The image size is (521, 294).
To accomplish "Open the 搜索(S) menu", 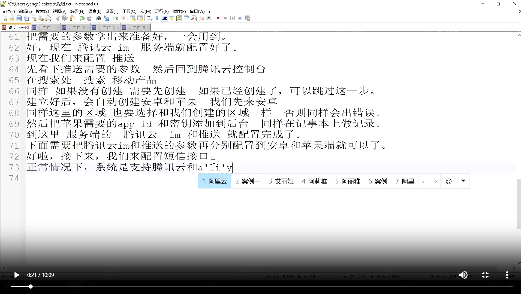I will [x=42, y=11].
